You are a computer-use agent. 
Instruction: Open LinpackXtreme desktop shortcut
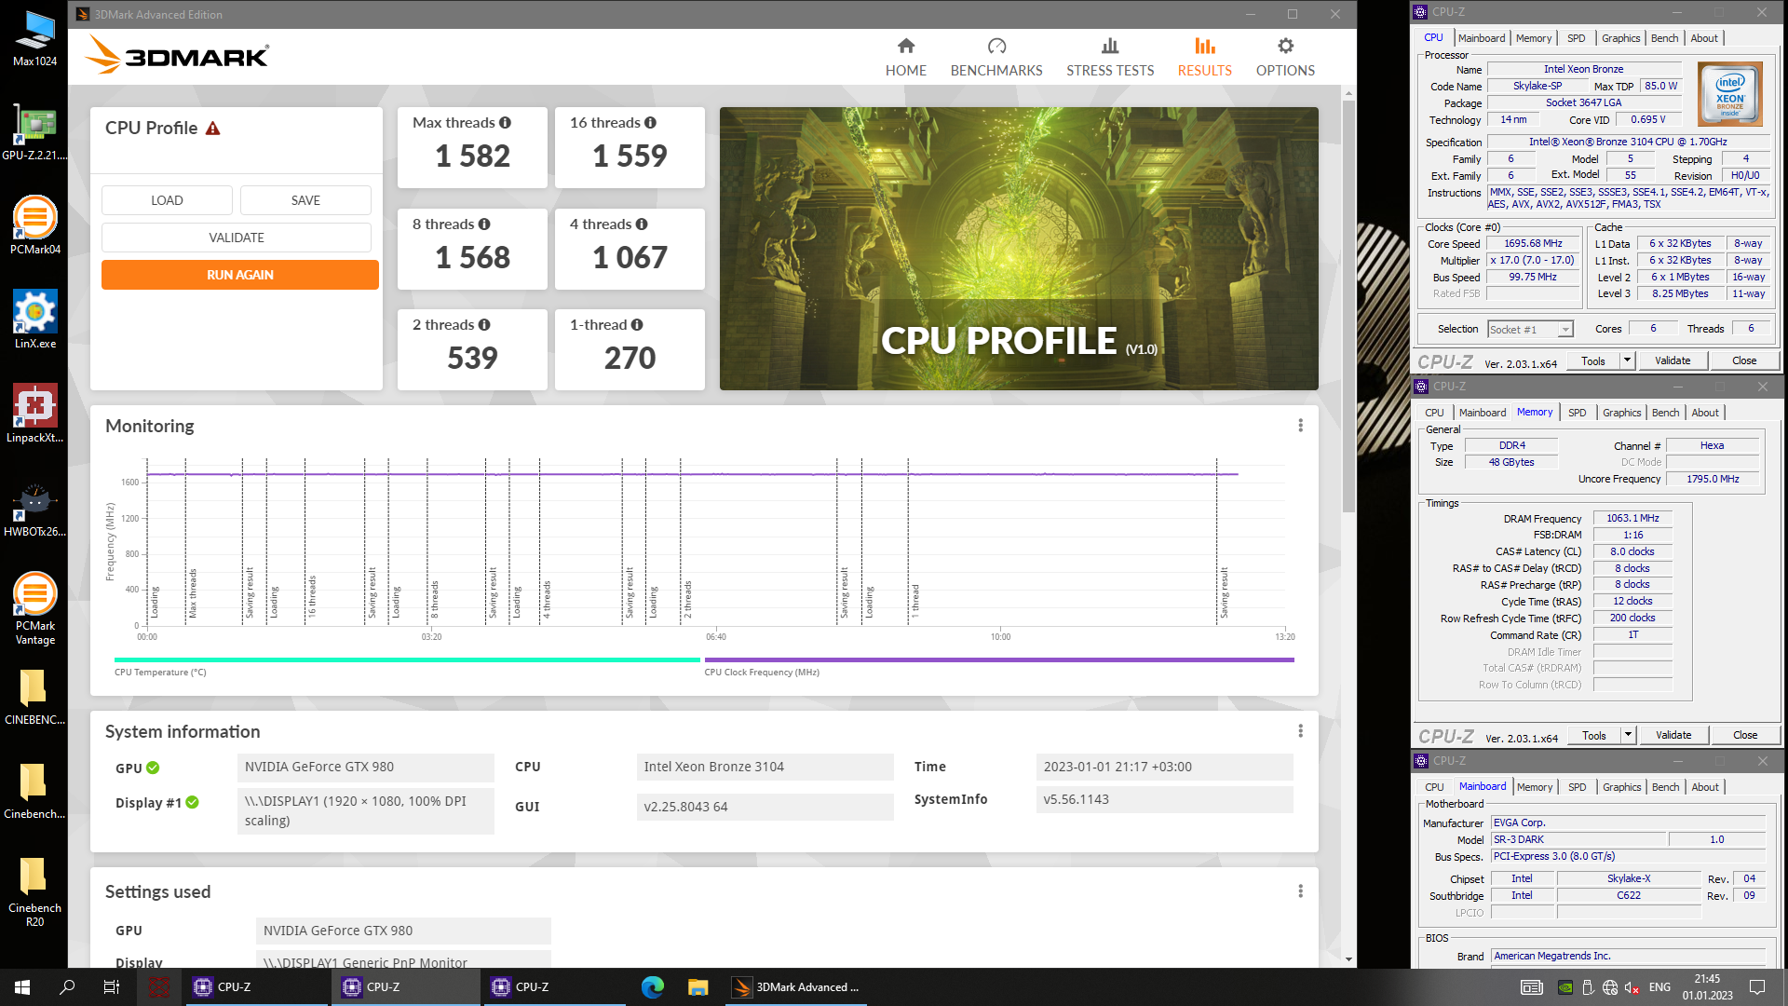34,414
